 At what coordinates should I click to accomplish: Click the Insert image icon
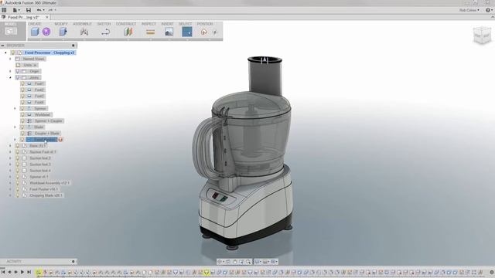(x=169, y=32)
